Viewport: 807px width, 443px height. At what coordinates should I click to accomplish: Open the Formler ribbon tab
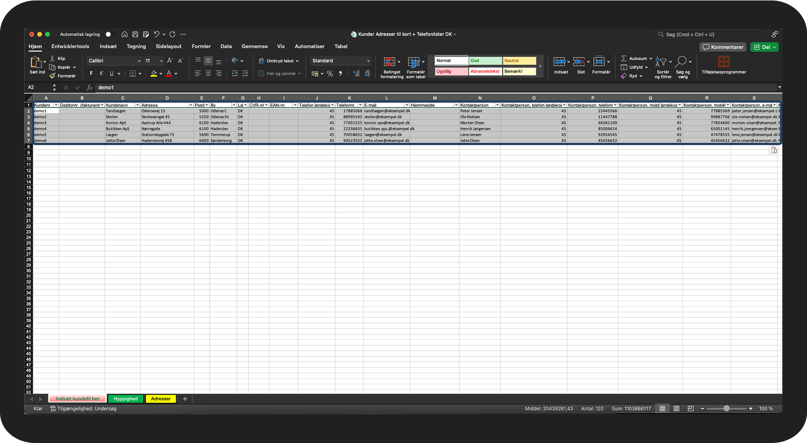point(201,47)
